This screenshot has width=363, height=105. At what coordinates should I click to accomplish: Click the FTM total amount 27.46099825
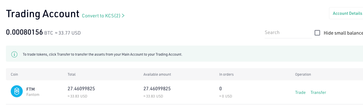pos(81,89)
